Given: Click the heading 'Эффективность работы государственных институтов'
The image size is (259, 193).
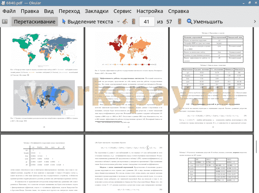Looking at the screenshot, I should [x=122, y=78].
